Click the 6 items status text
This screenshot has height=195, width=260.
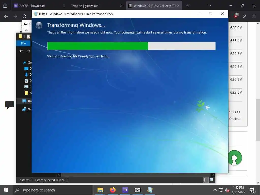(25, 180)
